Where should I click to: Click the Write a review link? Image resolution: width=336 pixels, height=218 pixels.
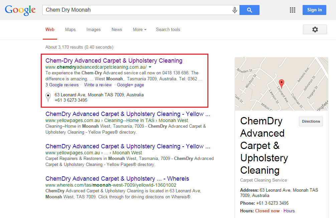tap(98, 85)
